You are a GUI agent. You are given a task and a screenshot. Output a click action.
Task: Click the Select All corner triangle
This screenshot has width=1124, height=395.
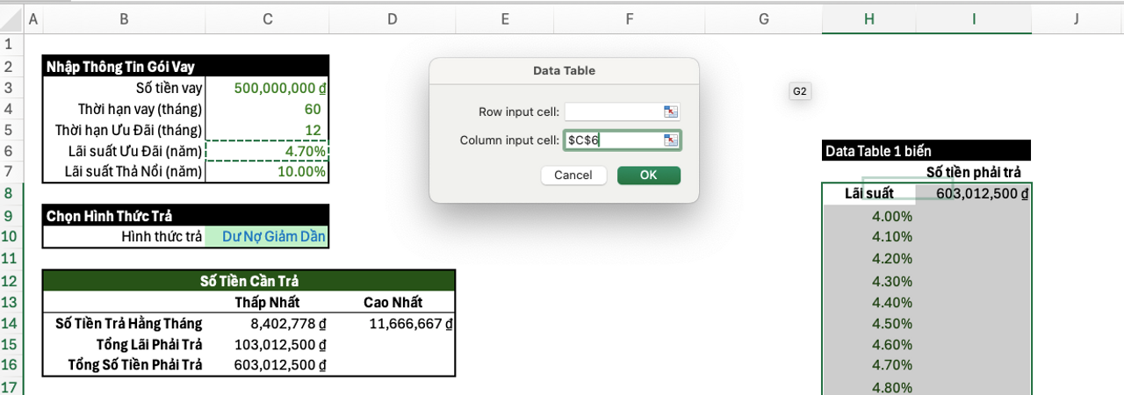11,18
